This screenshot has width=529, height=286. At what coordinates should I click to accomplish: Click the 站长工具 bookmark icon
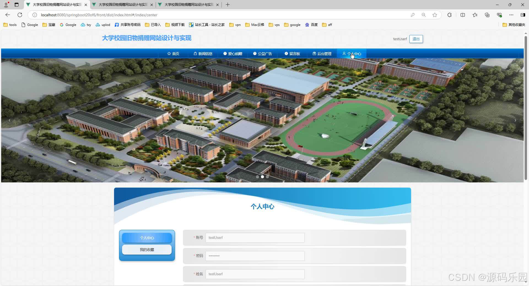tap(191, 25)
